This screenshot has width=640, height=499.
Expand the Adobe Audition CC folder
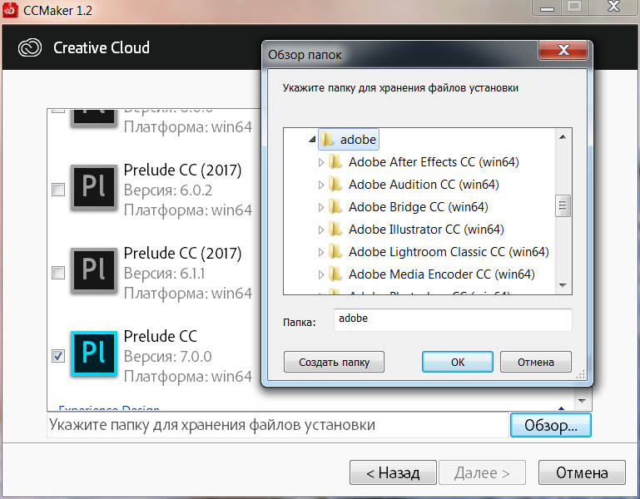pyautogui.click(x=321, y=185)
